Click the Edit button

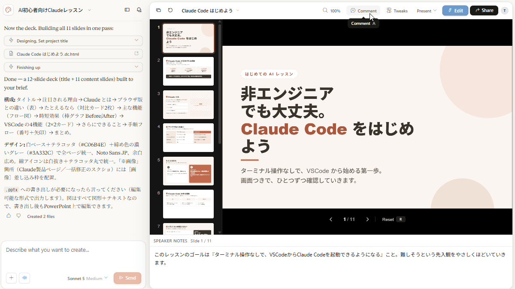click(x=455, y=10)
